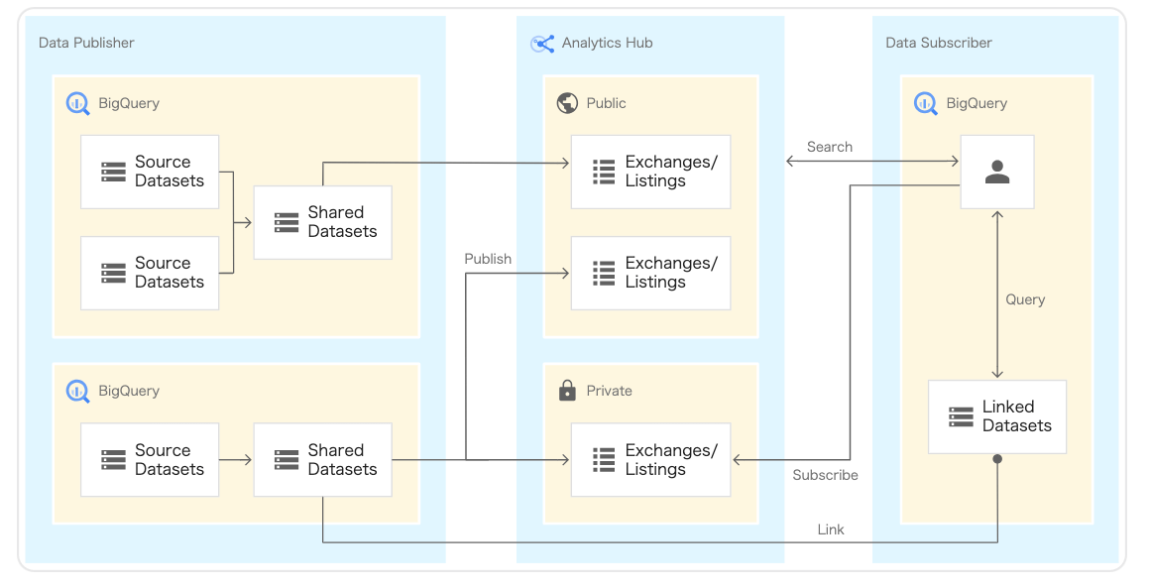This screenshot has height=587, width=1150.
Task: Click the list icon of the Exchanges/Listings box receiving the Publish arrow
Action: click(604, 273)
